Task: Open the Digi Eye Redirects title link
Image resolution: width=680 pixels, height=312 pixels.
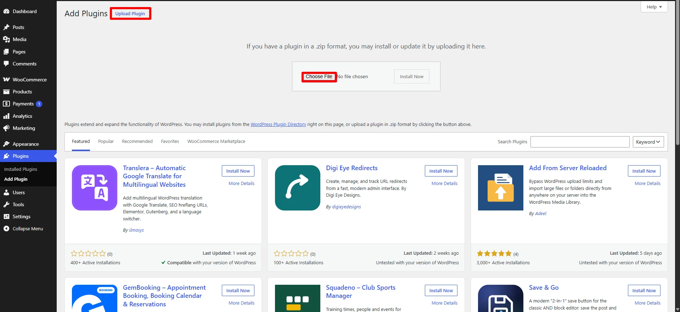Action: 352,168
